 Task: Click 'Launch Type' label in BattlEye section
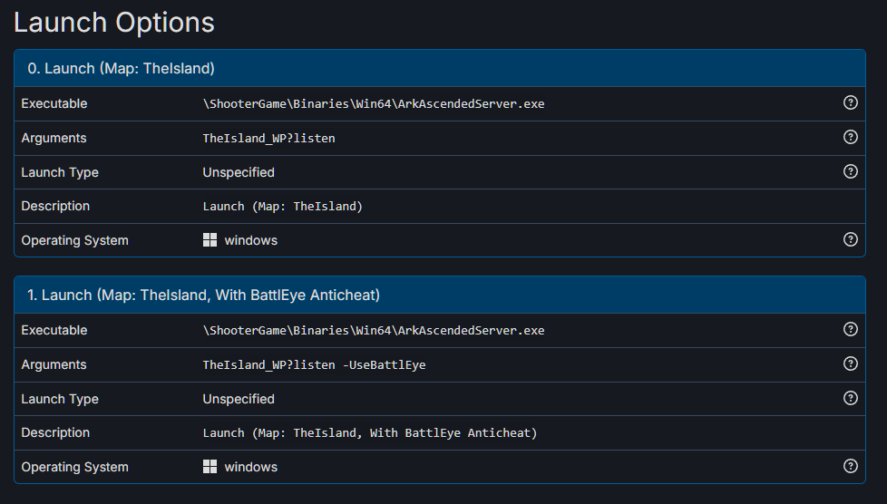point(60,400)
